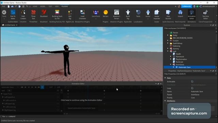The width and height of the screenshot is (218, 123).
Task: Switch to the MODEL ribbon tab
Action: coord(43,6)
